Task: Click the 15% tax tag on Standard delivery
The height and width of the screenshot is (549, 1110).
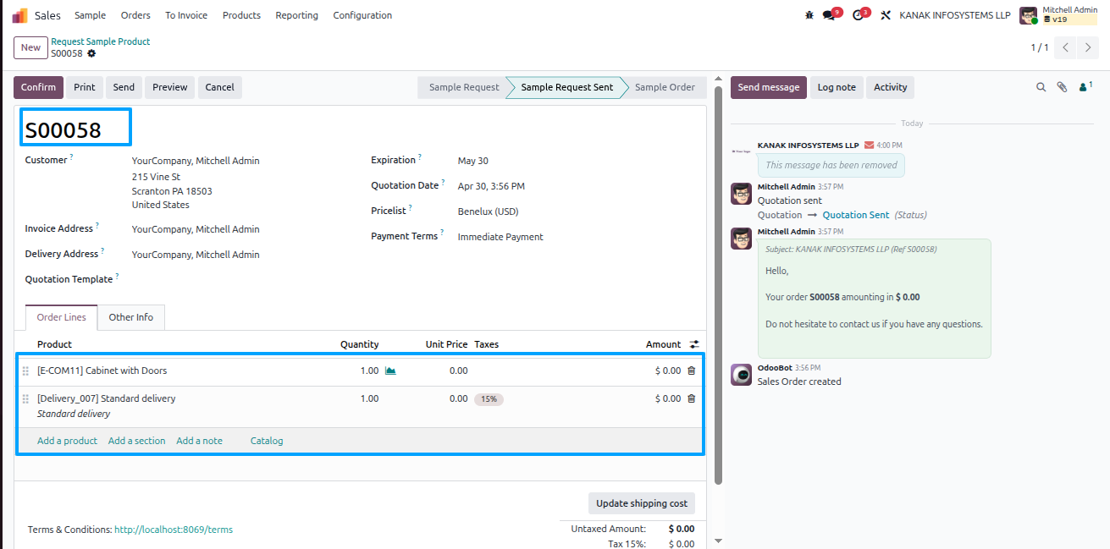Action: point(489,399)
